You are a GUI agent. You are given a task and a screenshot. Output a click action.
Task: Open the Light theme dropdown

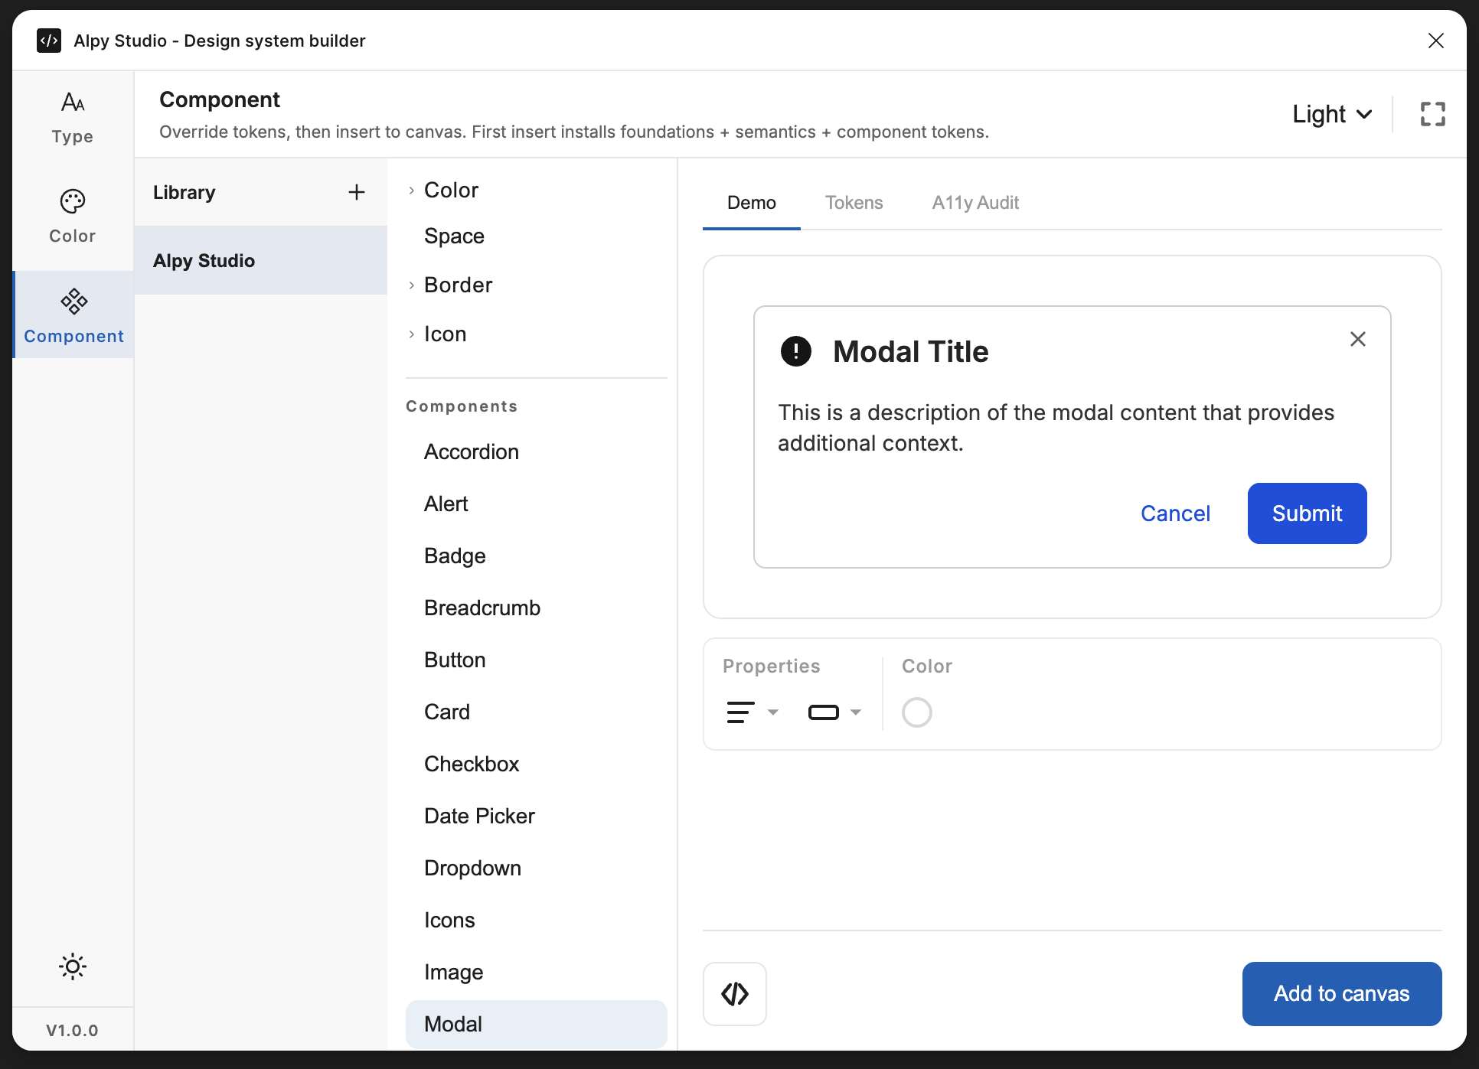tap(1331, 114)
